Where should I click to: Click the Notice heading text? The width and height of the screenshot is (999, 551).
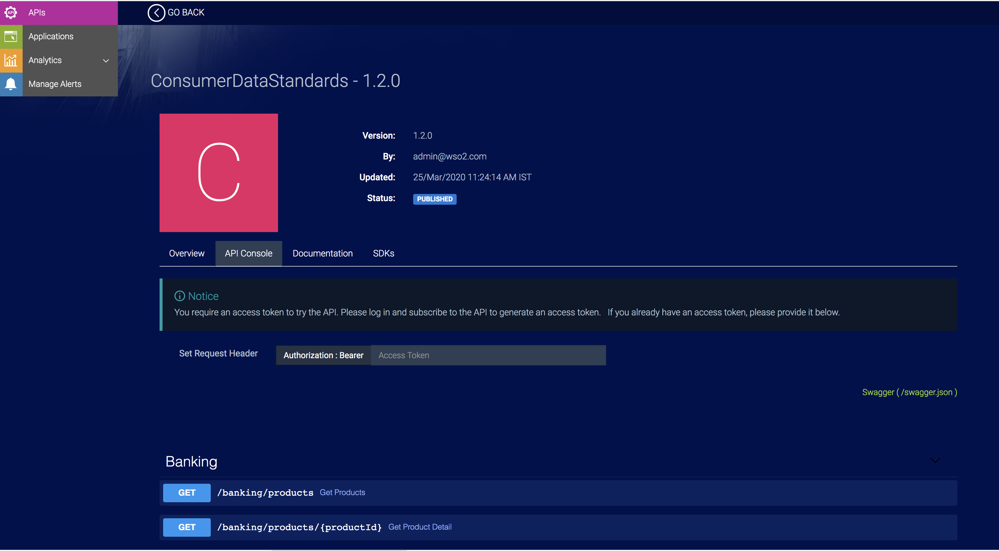point(203,296)
